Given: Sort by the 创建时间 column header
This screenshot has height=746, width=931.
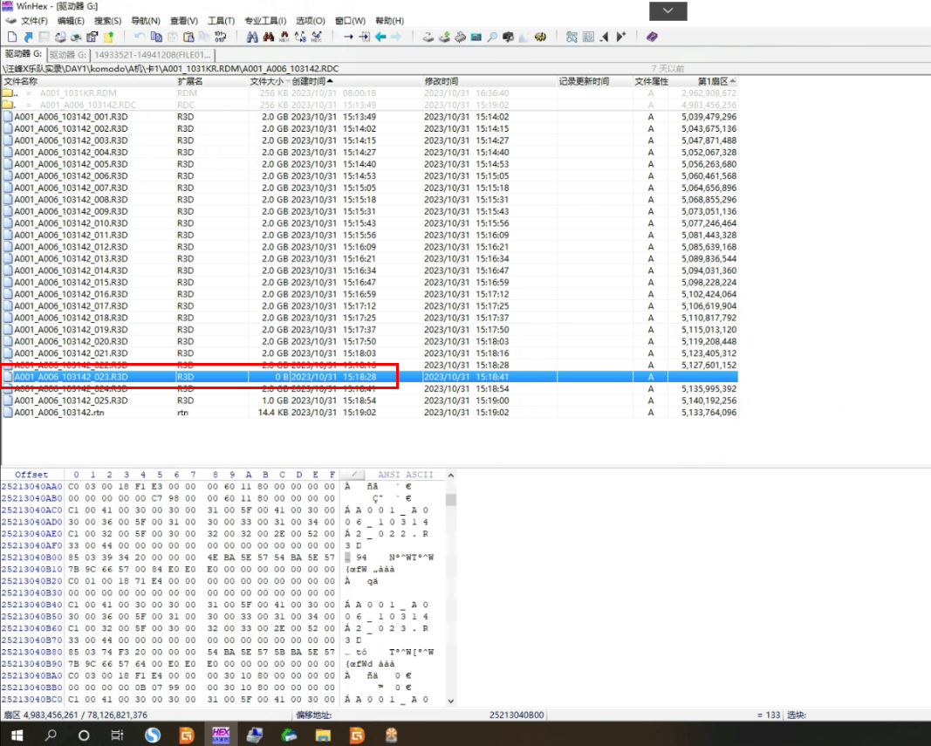Looking at the screenshot, I should click(356, 81).
